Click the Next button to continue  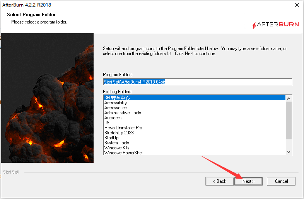click(248, 181)
